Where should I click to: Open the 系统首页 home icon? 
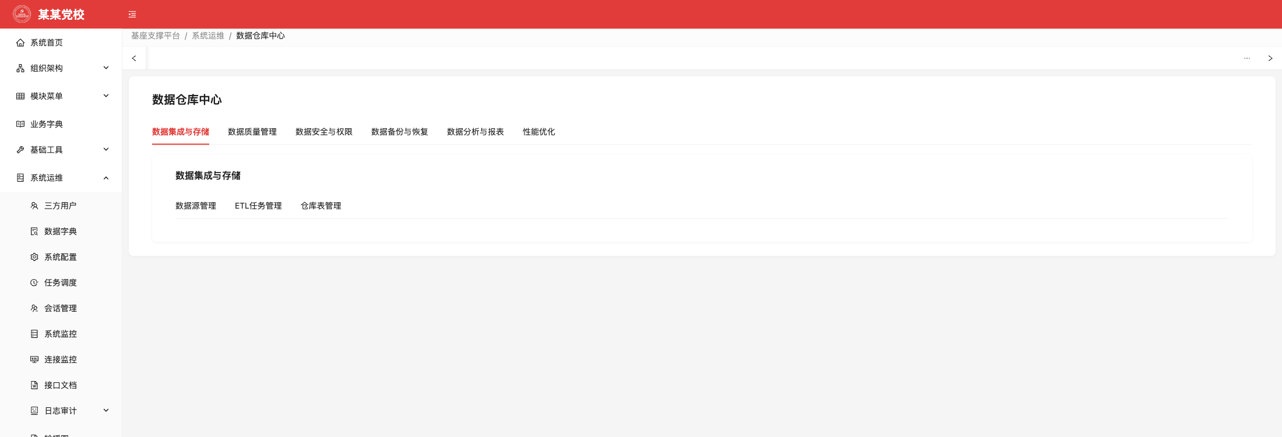[x=20, y=43]
